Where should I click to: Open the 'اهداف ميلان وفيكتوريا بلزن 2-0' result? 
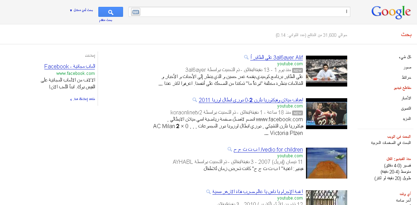251,100
